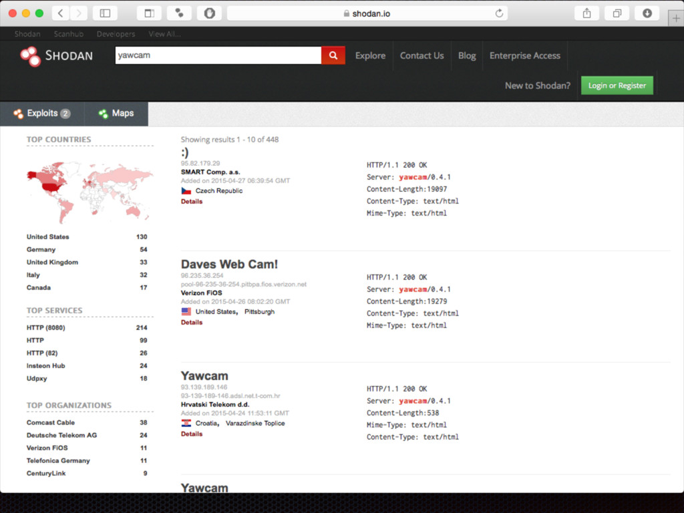Image resolution: width=684 pixels, height=513 pixels.
Task: Open the ':)' result title
Action: [185, 153]
